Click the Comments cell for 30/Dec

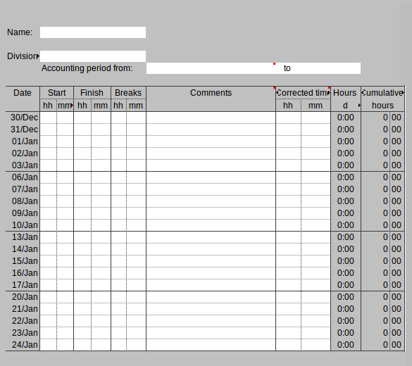(x=211, y=118)
